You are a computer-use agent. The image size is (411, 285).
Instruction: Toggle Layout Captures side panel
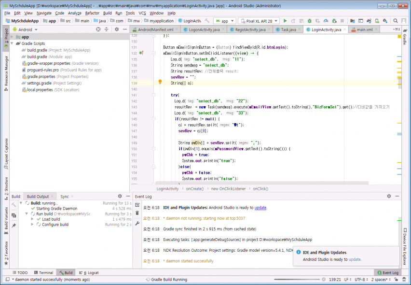coord(6,154)
